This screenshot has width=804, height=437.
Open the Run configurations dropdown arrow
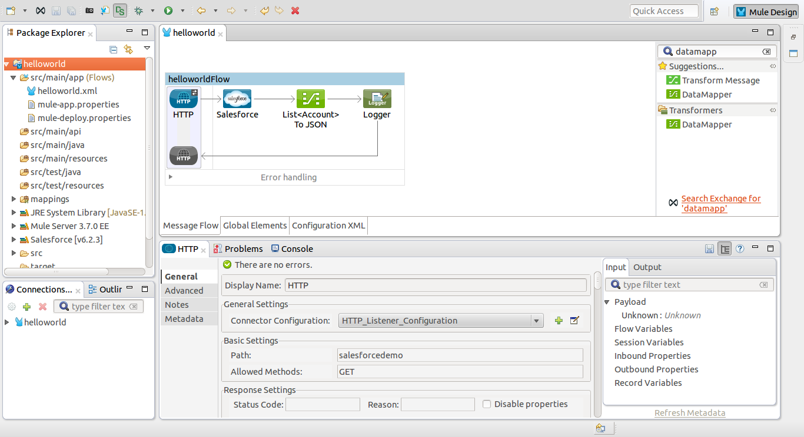[182, 11]
